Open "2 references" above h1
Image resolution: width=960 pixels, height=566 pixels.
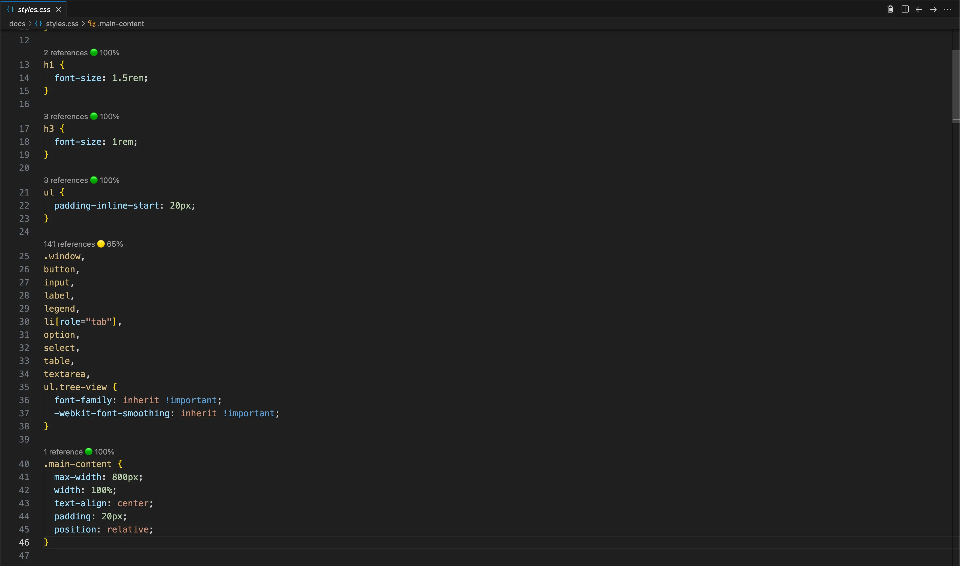coord(66,53)
